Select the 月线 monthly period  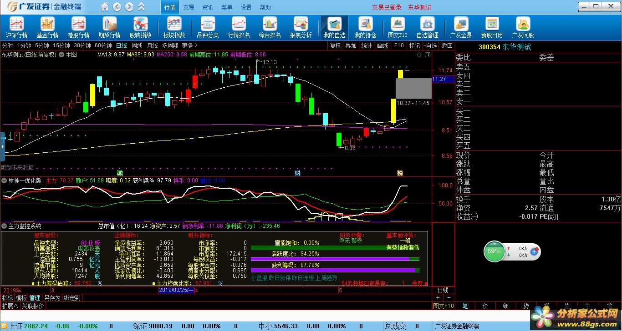tap(152, 45)
